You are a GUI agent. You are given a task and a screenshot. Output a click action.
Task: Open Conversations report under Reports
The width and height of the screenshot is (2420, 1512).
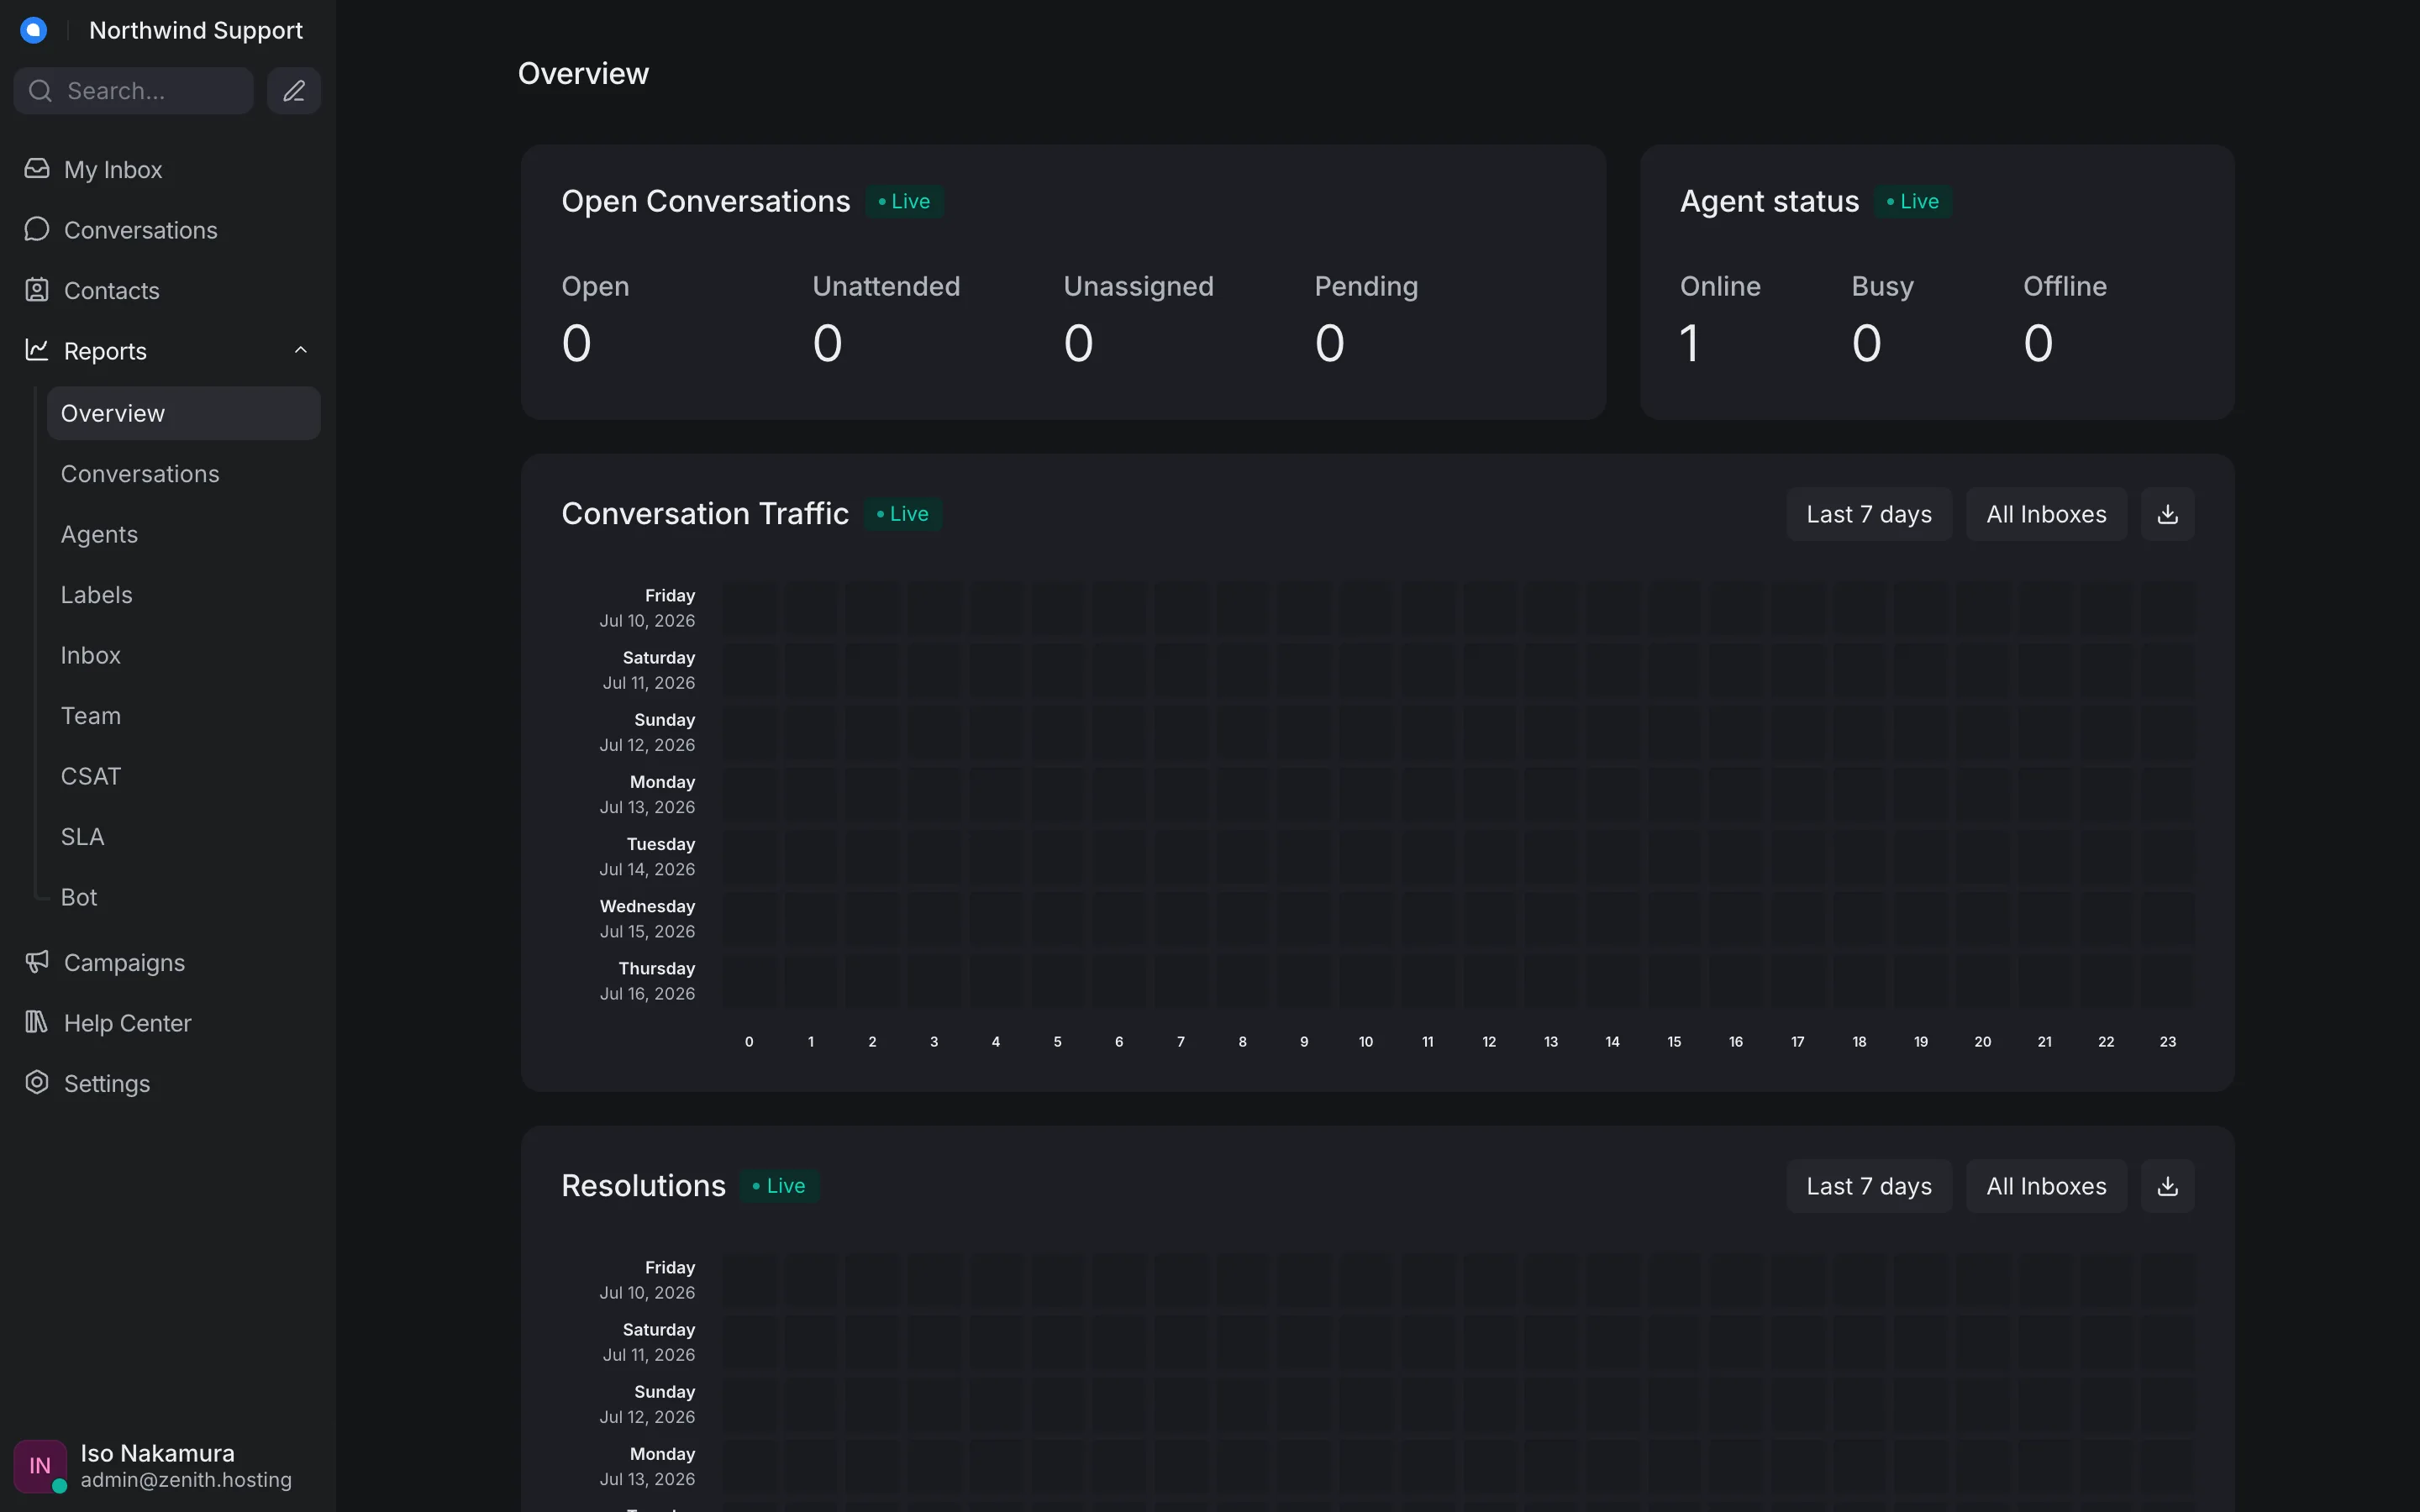184,474
